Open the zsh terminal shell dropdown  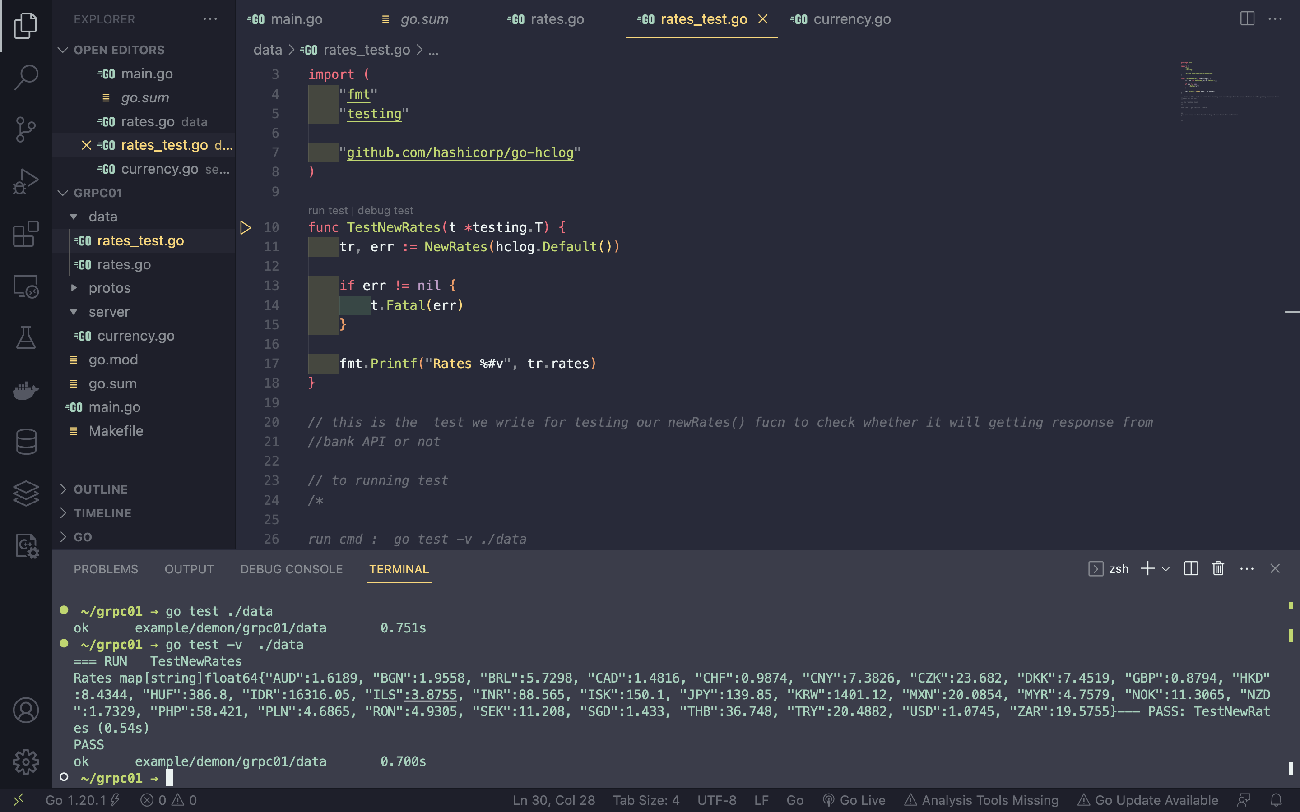(x=1165, y=568)
